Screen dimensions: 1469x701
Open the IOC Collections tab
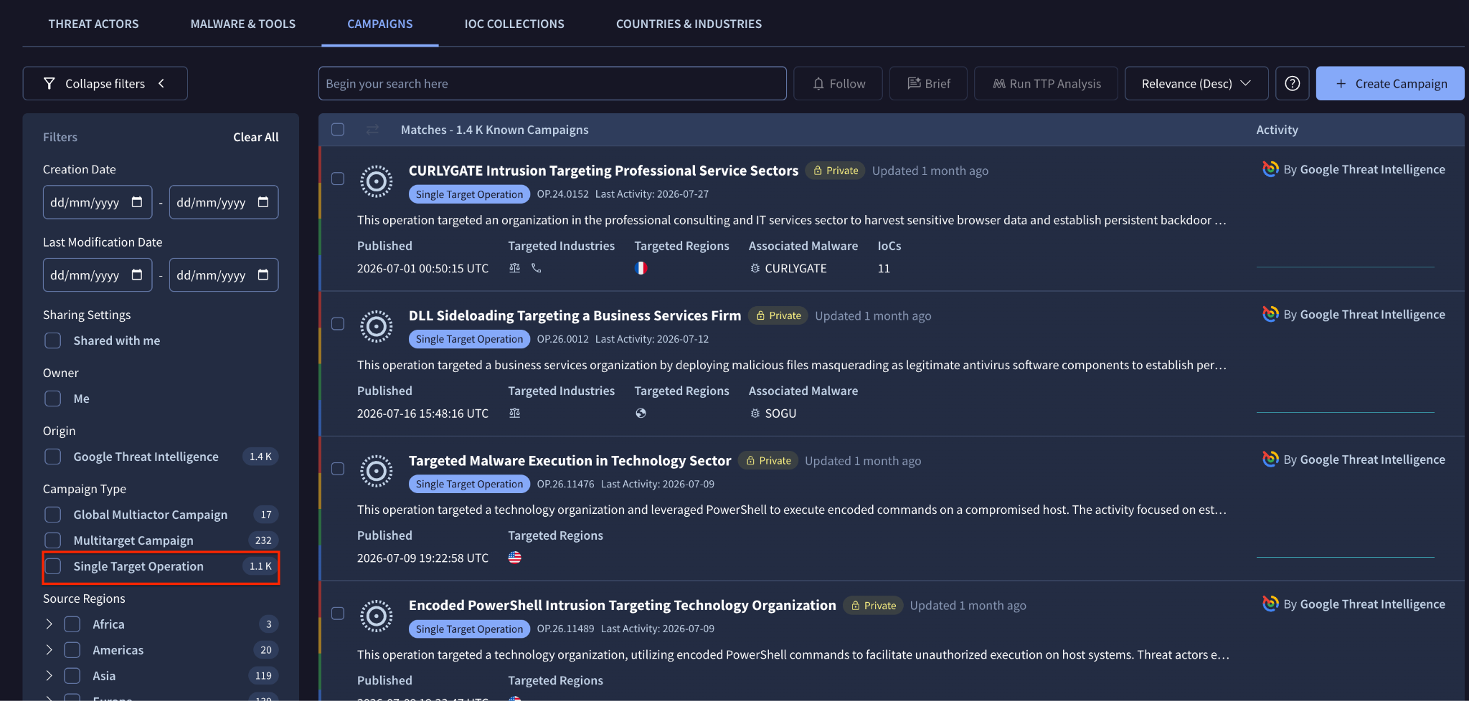coord(514,24)
